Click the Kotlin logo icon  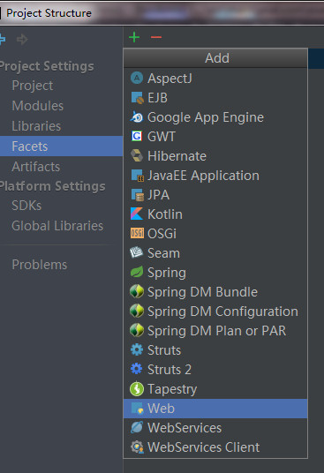[136, 214]
